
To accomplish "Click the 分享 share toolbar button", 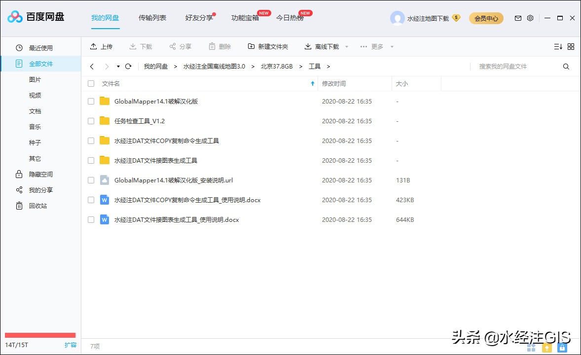I will (181, 46).
